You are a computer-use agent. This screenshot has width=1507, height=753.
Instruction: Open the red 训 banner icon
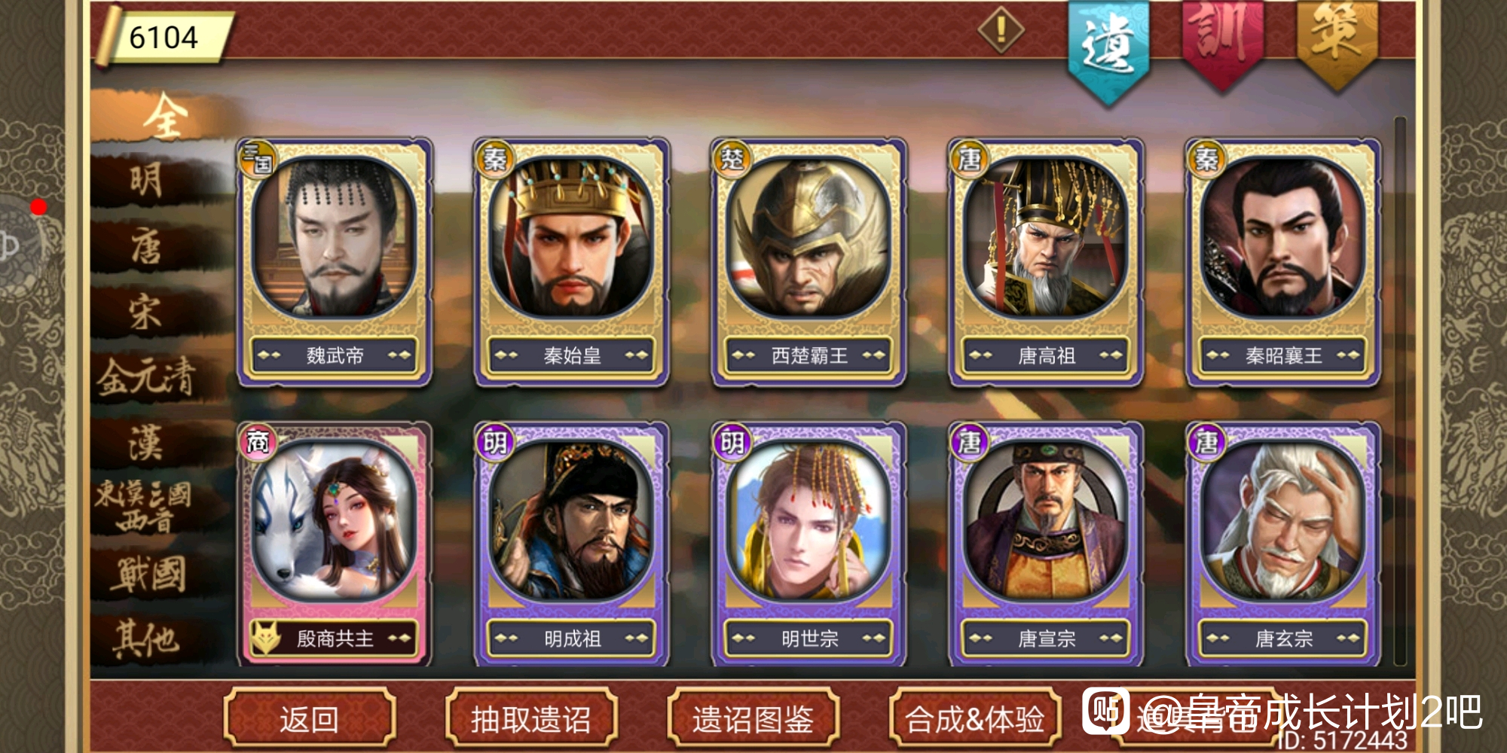[1222, 45]
